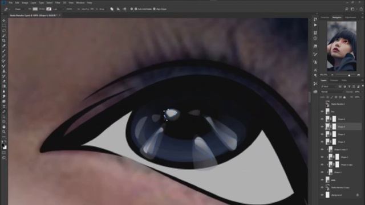
Task: Turn layer filtering on or off
Action: click(363, 86)
